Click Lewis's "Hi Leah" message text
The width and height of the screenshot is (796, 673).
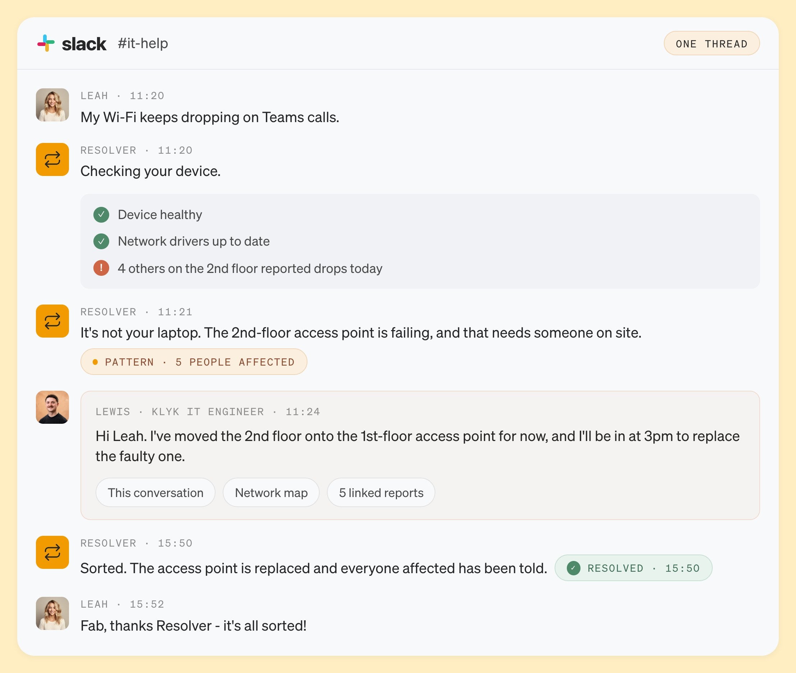point(417,446)
